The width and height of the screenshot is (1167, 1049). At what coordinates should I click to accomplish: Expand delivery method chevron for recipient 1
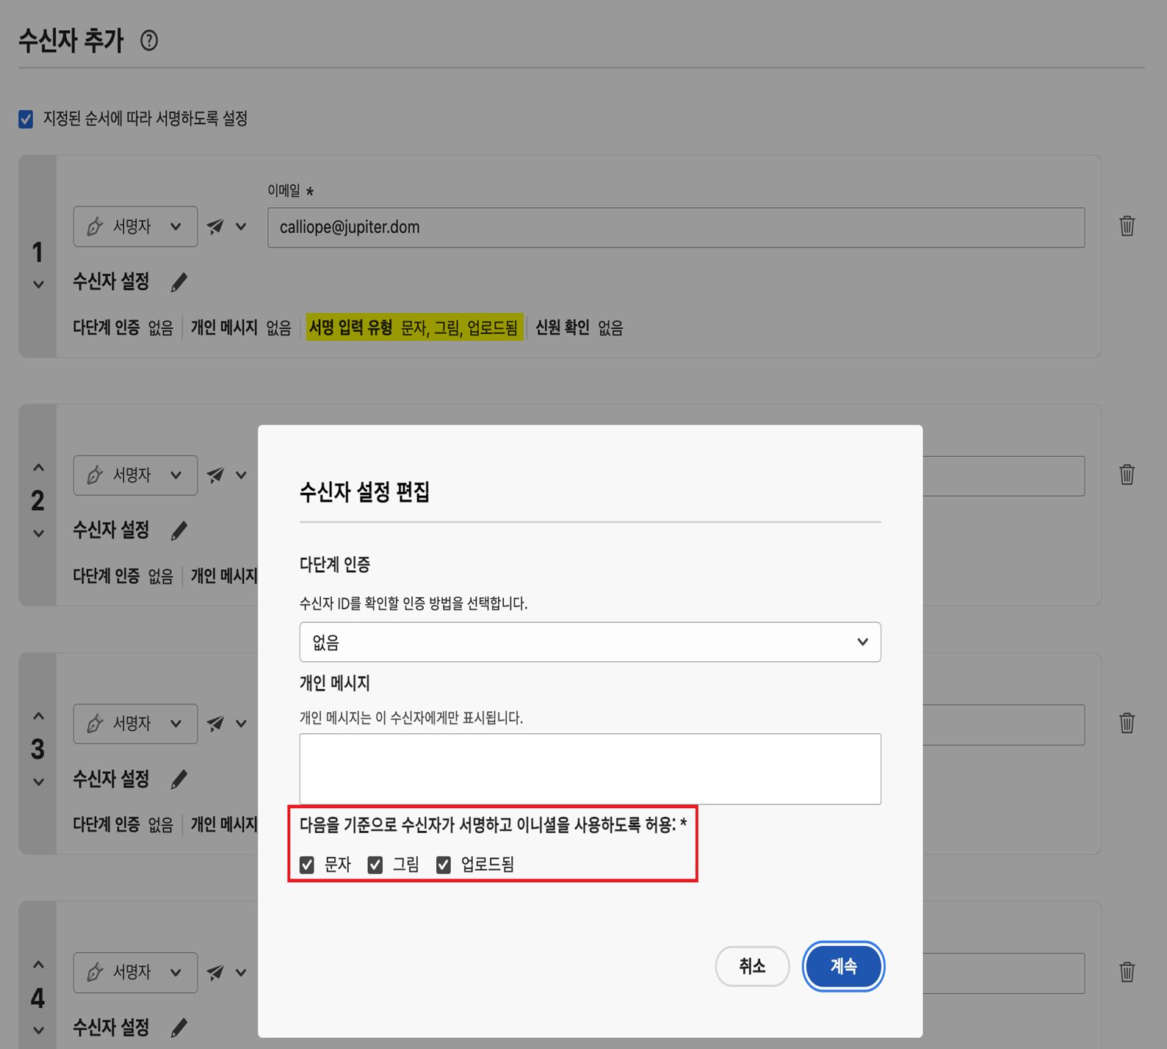tap(241, 226)
